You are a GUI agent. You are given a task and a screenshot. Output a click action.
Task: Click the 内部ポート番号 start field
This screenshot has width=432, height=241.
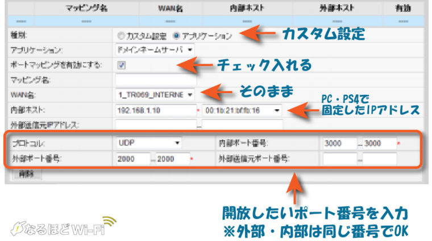click(x=339, y=143)
